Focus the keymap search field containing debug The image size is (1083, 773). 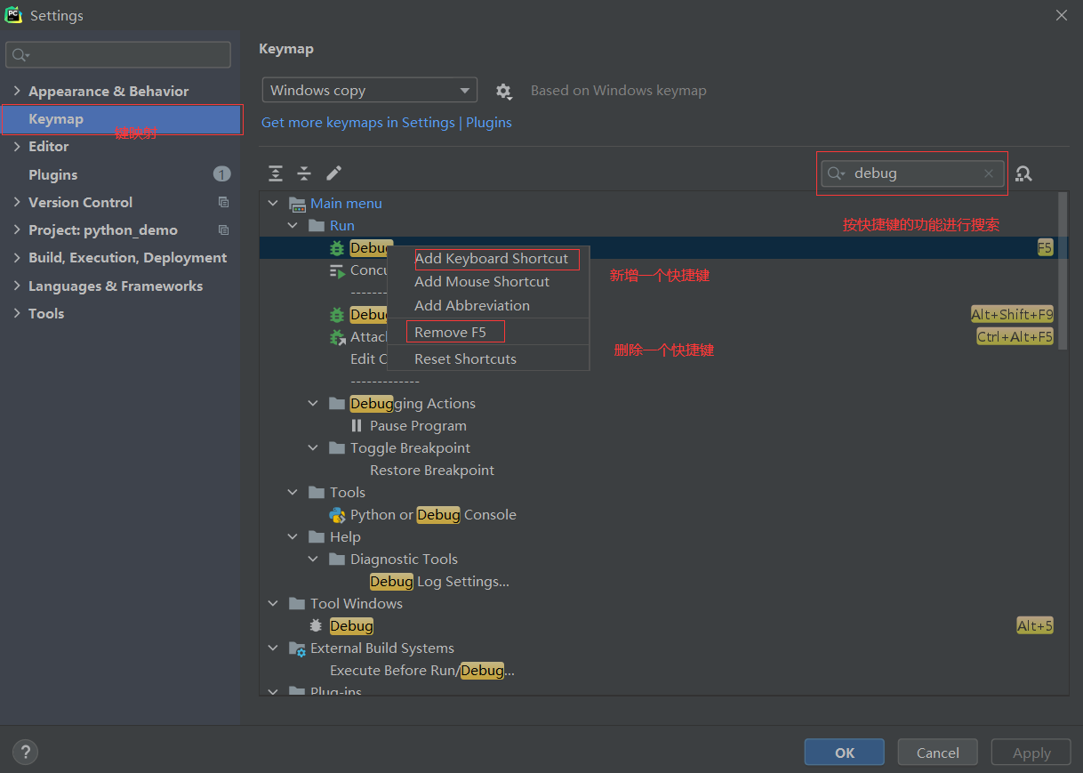912,173
